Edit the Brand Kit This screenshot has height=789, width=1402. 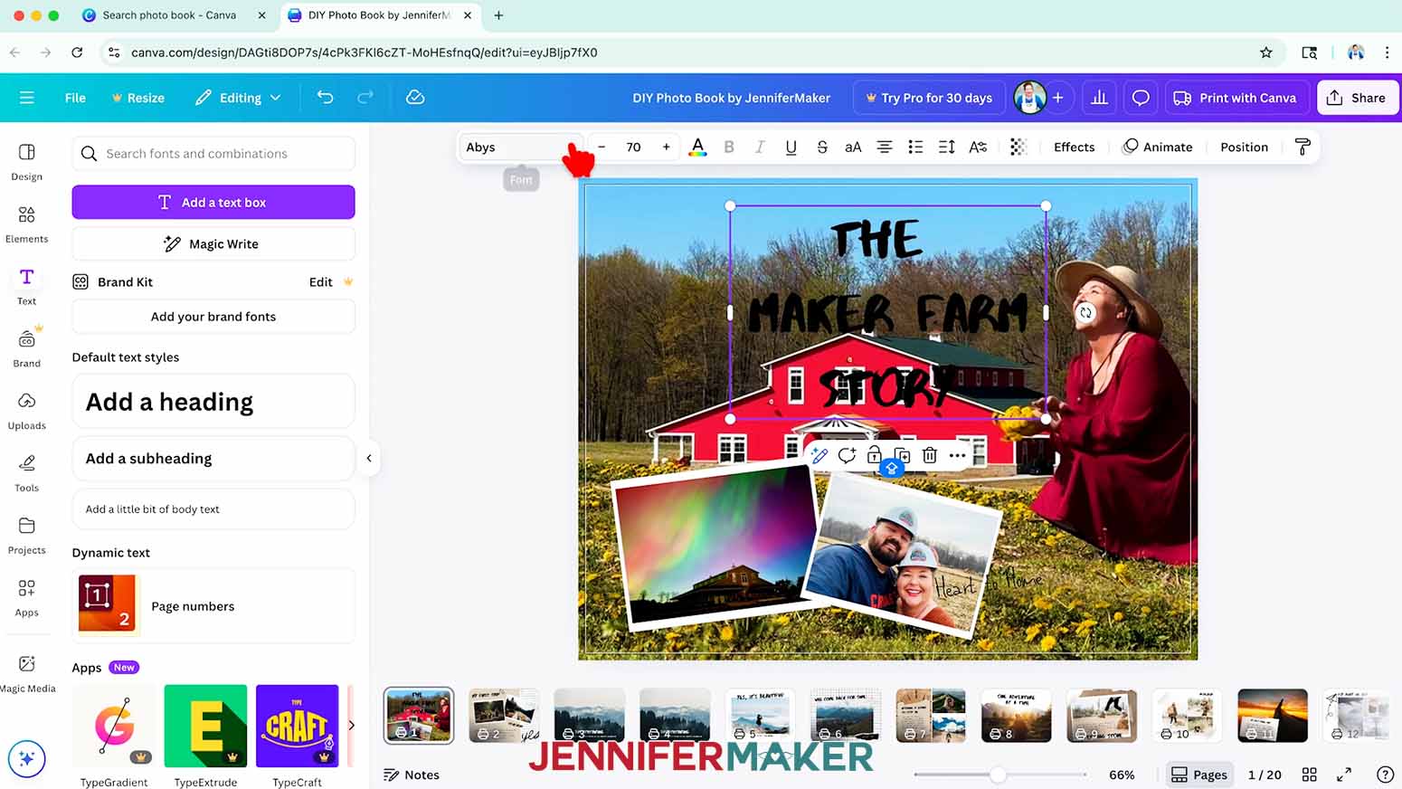[x=321, y=282]
